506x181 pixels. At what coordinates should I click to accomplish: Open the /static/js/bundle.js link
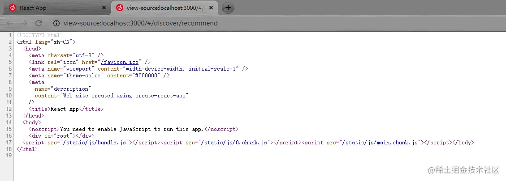tap(95, 143)
